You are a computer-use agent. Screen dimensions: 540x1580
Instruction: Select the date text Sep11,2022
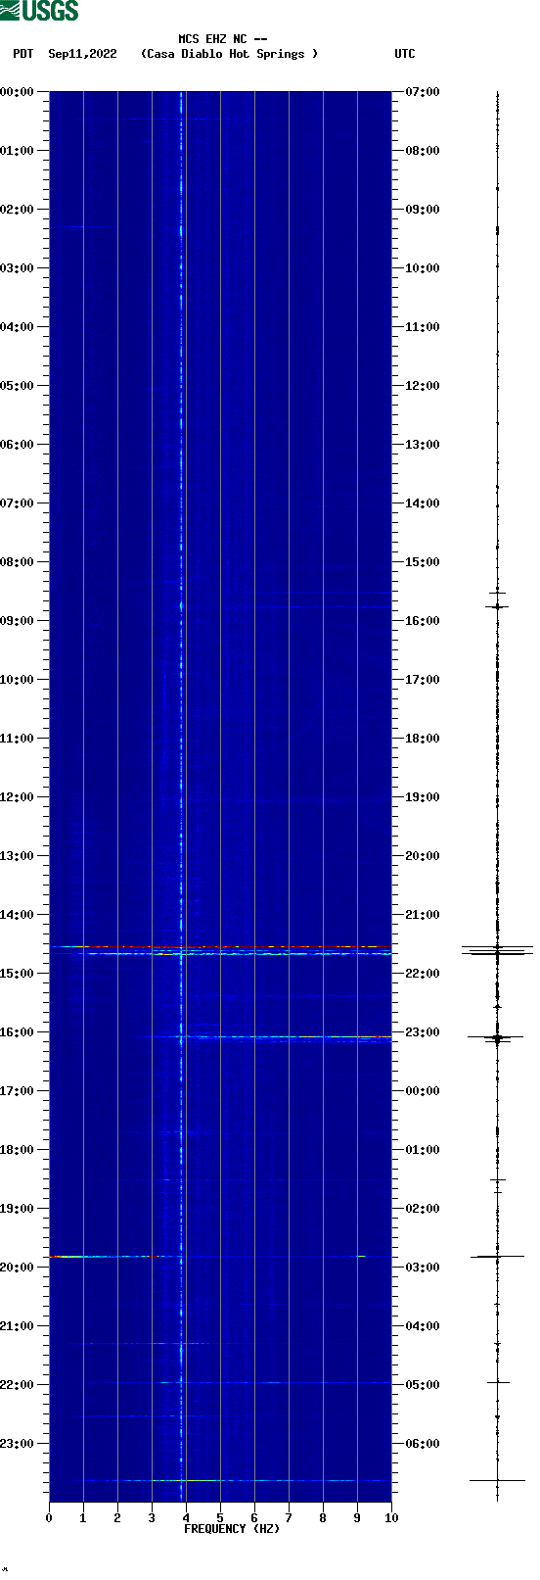coord(82,54)
